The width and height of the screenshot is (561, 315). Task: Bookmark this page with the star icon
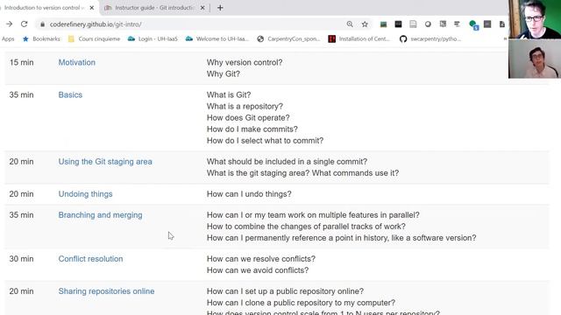[365, 24]
